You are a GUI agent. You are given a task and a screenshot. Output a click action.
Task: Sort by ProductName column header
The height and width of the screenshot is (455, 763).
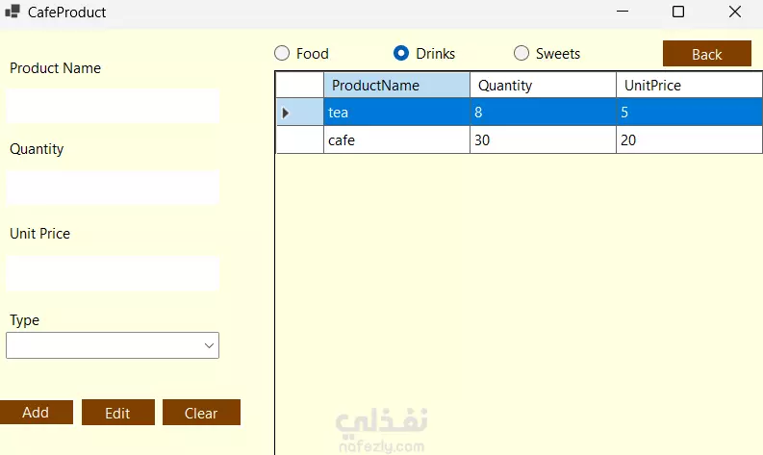tap(396, 86)
